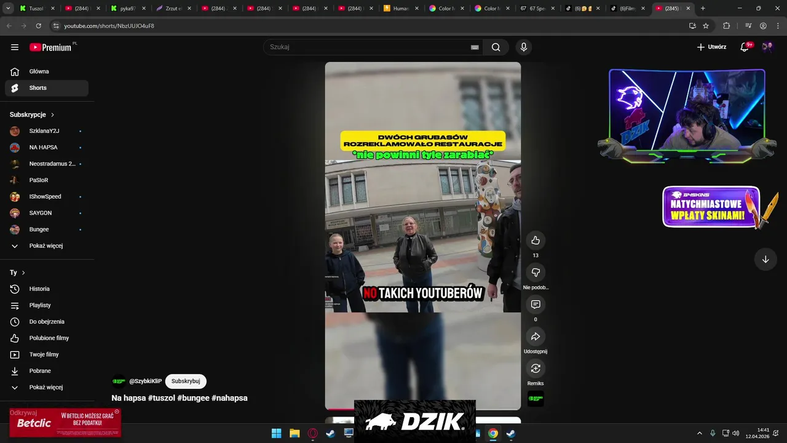Remix this Short with Remiks
This screenshot has width=787, height=443.
click(536, 368)
